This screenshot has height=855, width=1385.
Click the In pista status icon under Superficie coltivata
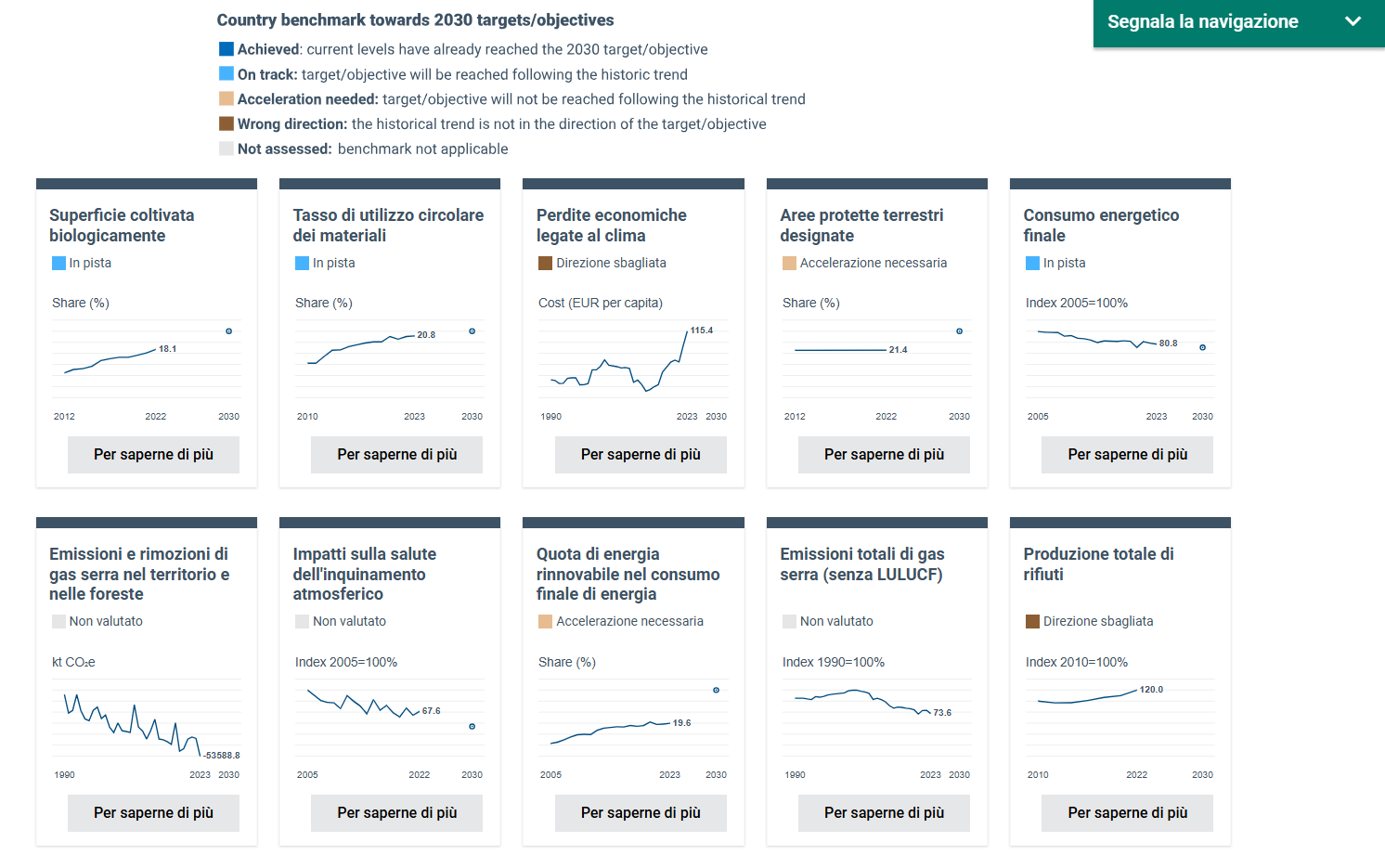58,264
